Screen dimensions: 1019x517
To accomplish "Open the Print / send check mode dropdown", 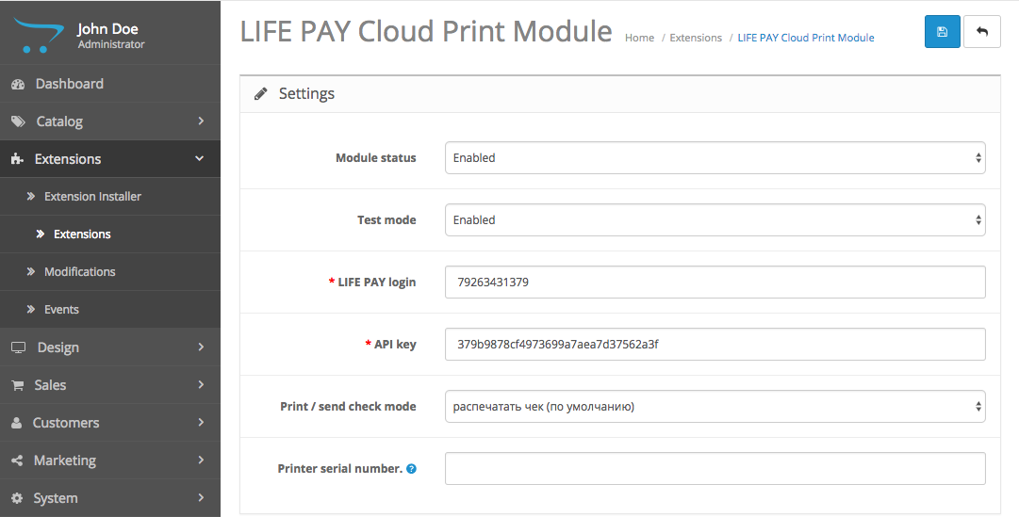I will (715, 407).
